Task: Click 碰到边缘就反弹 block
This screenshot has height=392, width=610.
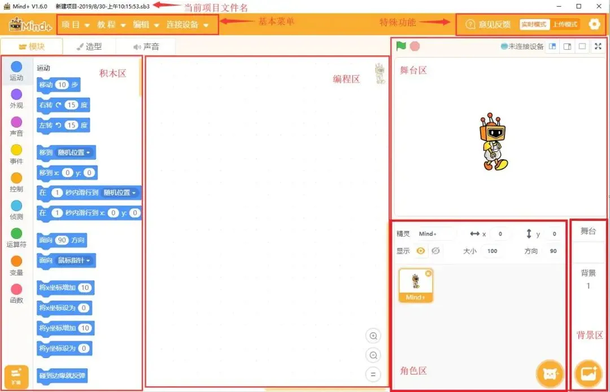Action: point(62,376)
